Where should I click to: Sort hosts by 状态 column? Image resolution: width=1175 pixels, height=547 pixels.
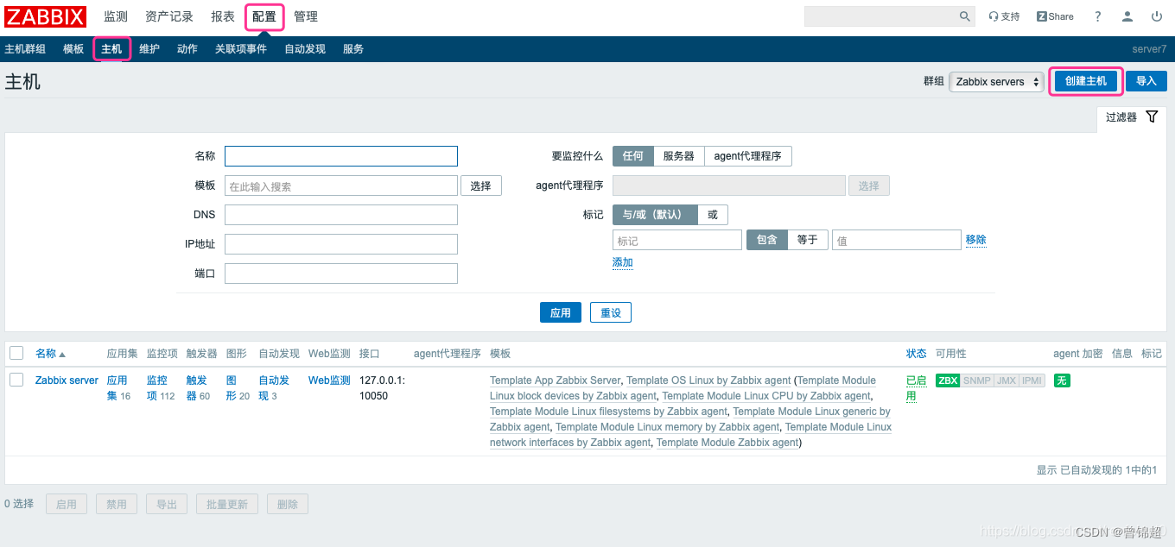point(917,354)
